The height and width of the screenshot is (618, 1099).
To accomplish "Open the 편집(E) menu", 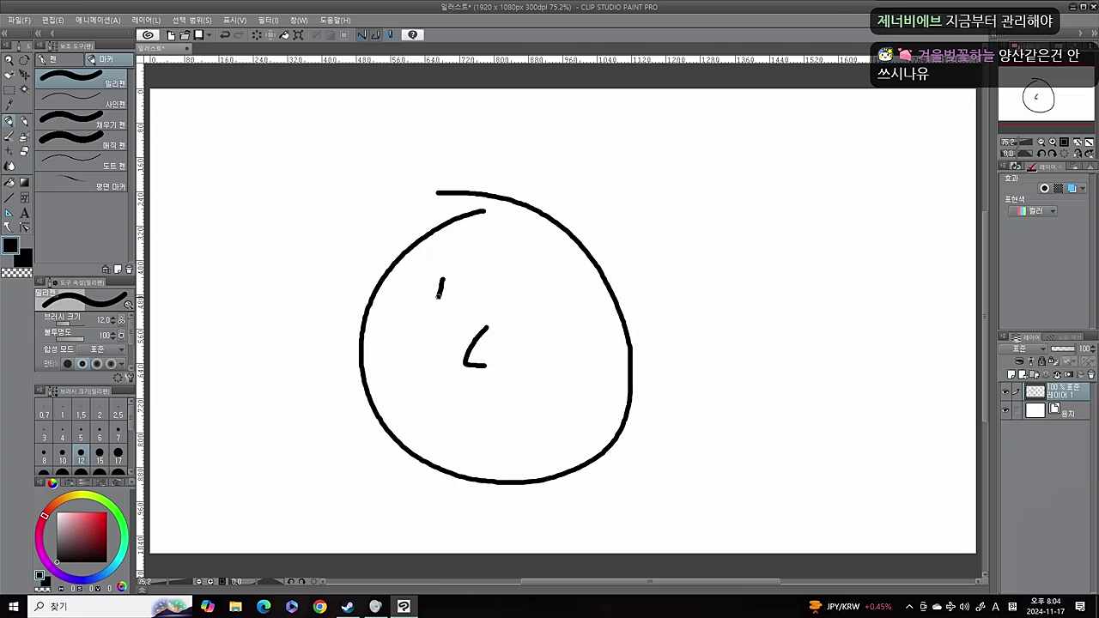I will pos(52,20).
